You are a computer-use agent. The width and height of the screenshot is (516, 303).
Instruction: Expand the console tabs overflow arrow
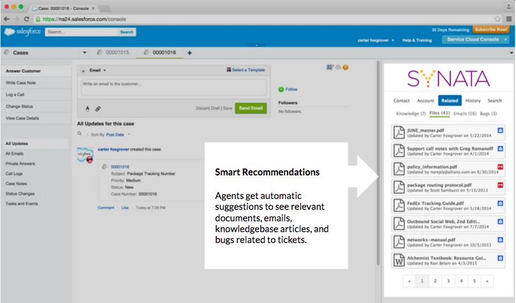pyautogui.click(x=512, y=53)
